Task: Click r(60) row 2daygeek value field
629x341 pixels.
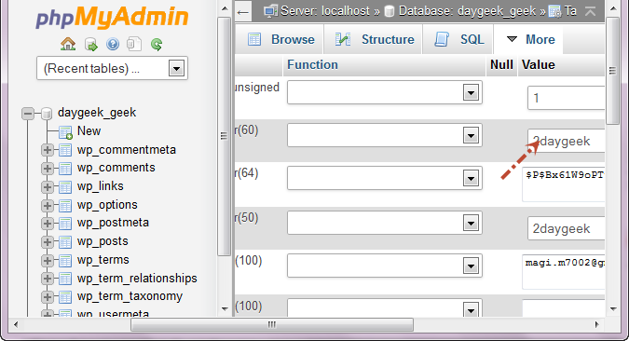Action: tap(566, 141)
